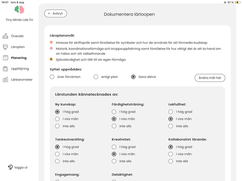Set Färdighetsträning to 'Inte alls'
The height and width of the screenshot is (181, 242).
[114, 126]
